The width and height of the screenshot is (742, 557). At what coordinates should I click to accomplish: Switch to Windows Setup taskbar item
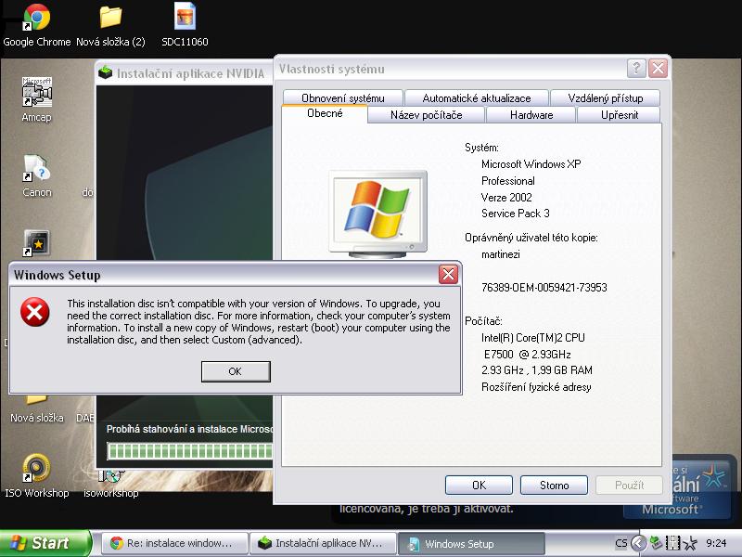[471, 543]
